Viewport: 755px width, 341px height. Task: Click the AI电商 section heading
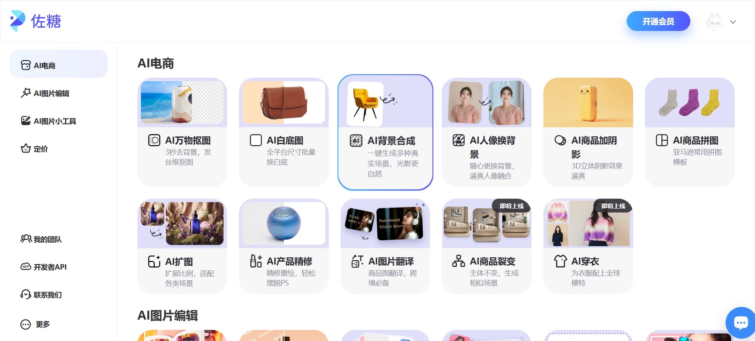(156, 63)
